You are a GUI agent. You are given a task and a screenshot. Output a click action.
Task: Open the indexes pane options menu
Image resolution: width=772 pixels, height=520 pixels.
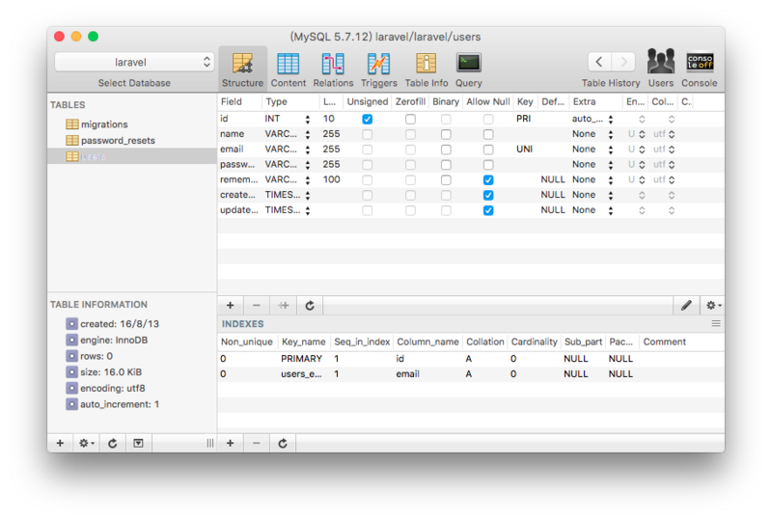click(x=716, y=323)
